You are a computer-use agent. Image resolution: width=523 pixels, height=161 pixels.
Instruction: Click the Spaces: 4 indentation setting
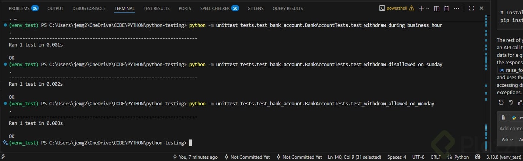(x=396, y=157)
